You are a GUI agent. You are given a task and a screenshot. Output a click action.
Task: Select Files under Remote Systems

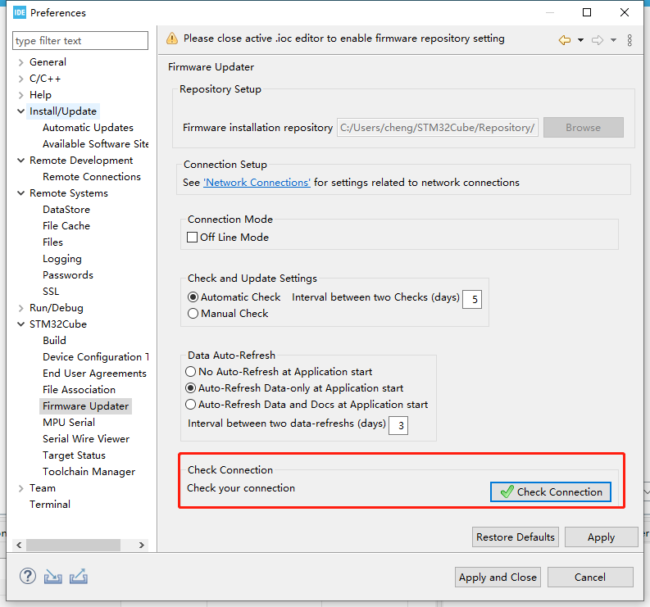click(x=52, y=242)
